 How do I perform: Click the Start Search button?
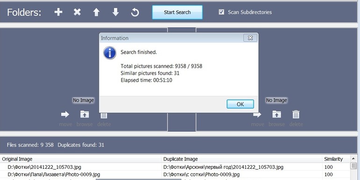pyautogui.click(x=177, y=12)
